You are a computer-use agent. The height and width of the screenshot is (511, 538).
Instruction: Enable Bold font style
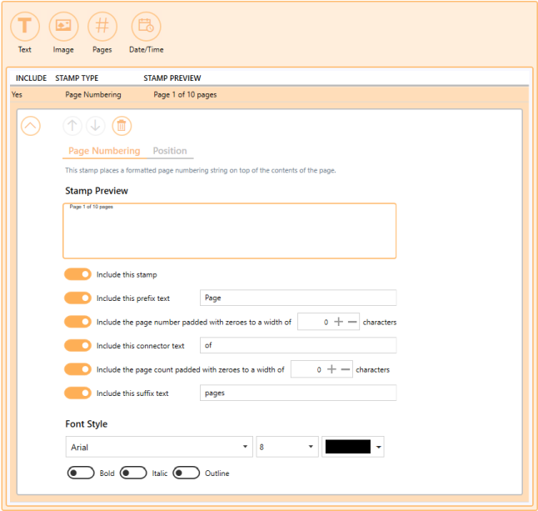(81, 473)
